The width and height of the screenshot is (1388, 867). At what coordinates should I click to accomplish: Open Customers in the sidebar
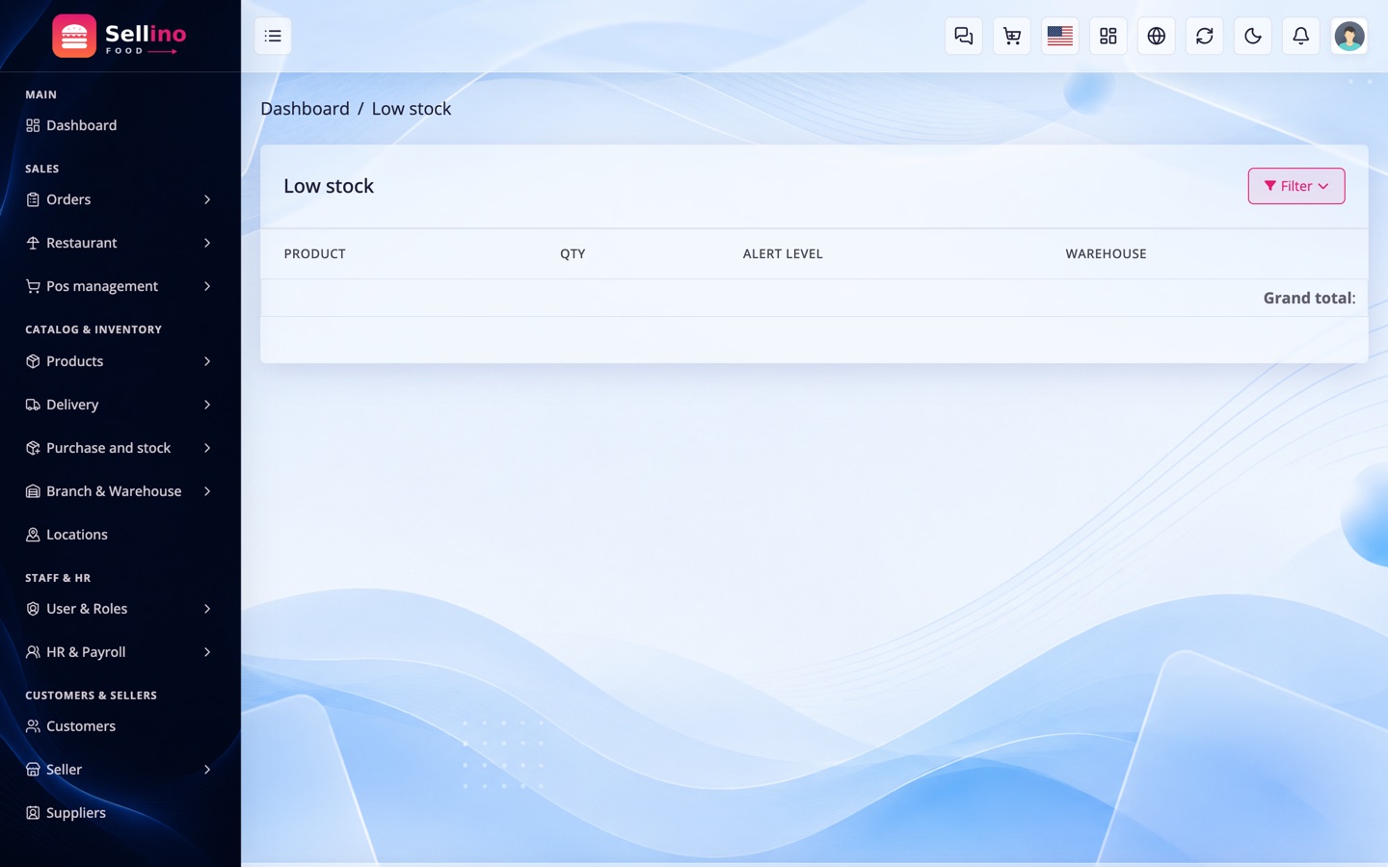coord(120,726)
